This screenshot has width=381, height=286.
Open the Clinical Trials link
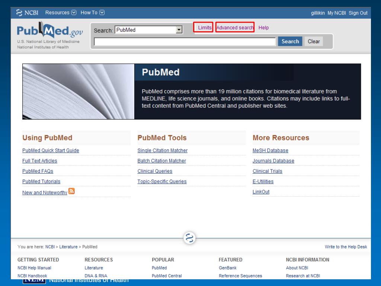pyautogui.click(x=268, y=171)
